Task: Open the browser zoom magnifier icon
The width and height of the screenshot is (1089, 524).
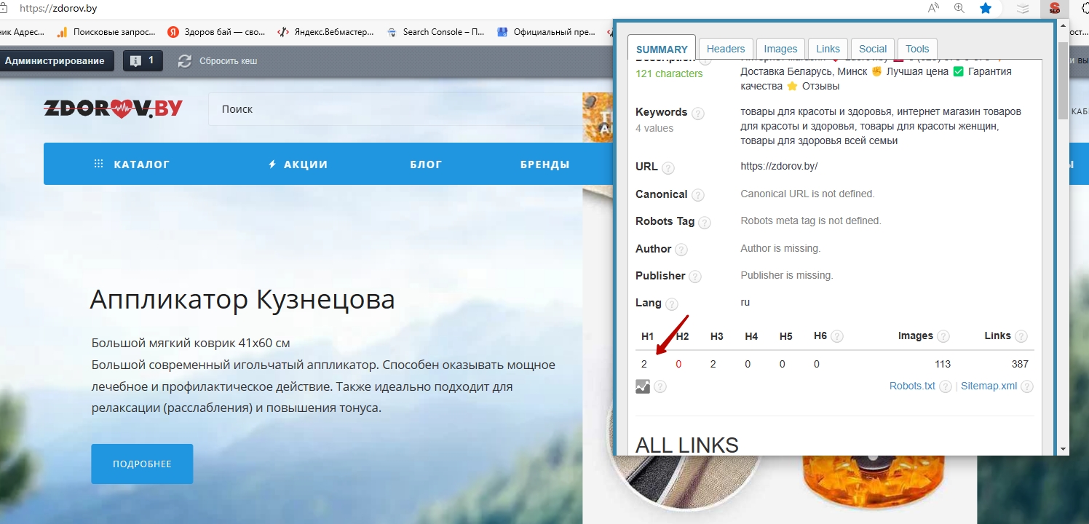Action: [x=959, y=9]
